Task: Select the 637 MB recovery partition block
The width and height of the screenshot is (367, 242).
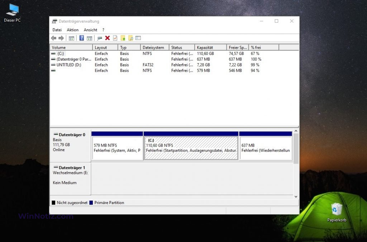Action: (266, 148)
